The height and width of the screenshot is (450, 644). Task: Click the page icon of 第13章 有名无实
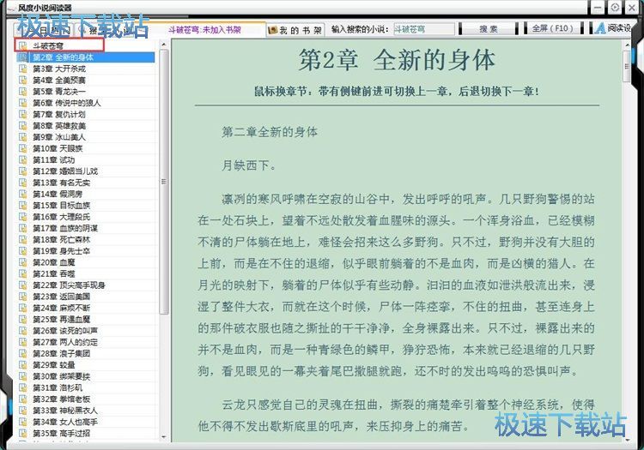(23, 183)
